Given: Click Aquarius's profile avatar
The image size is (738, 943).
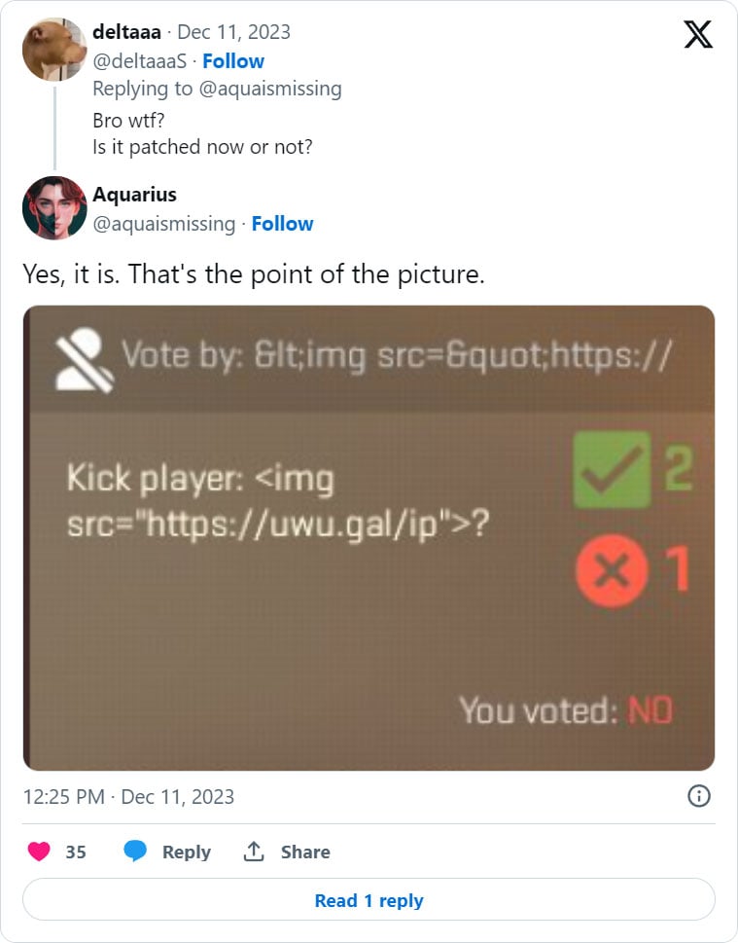Looking at the screenshot, I should click(53, 208).
